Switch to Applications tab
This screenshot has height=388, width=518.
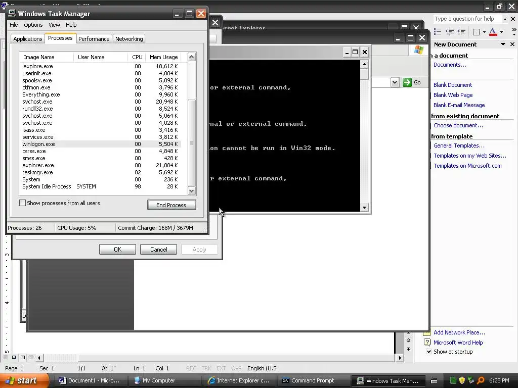coord(28,38)
